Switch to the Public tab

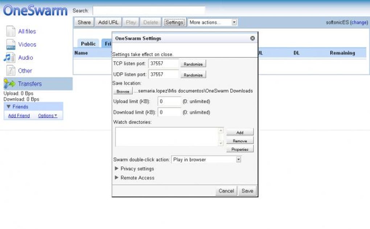pos(88,44)
